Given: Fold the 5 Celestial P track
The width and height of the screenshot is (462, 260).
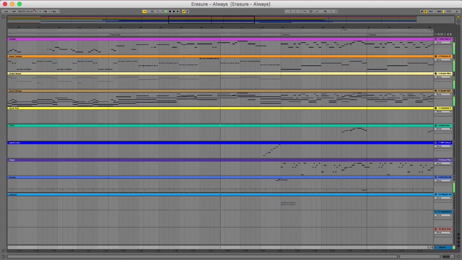Looking at the screenshot, I should pos(436,108).
